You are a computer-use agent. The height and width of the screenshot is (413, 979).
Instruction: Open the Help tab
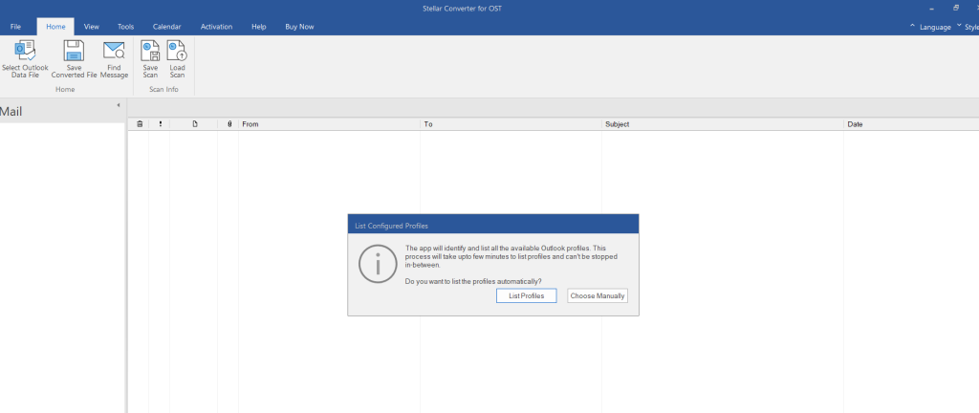click(258, 27)
